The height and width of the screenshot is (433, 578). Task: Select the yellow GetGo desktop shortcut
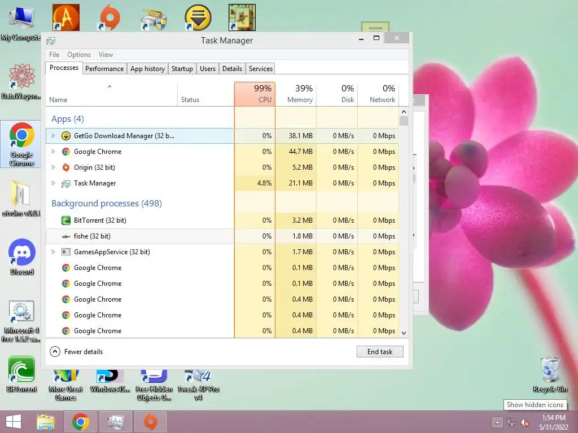point(198,17)
